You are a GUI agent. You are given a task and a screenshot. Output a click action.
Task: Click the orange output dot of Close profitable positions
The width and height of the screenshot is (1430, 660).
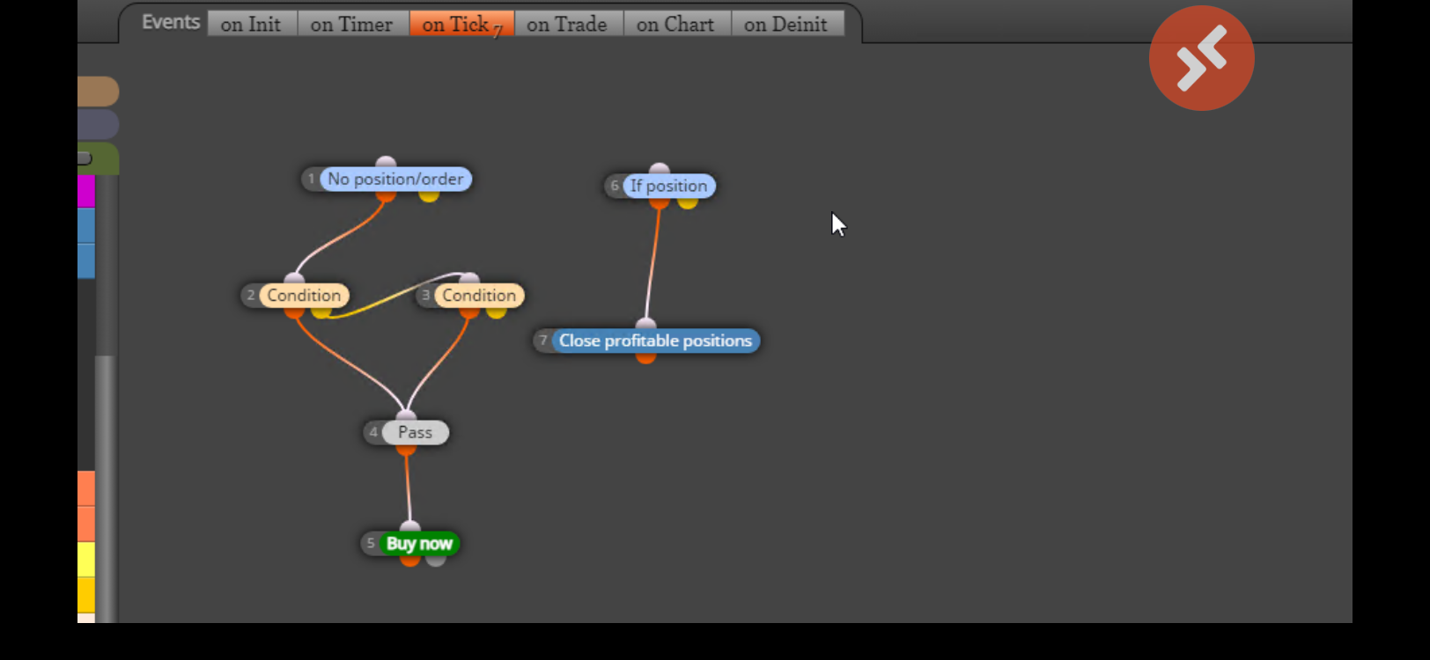(645, 357)
